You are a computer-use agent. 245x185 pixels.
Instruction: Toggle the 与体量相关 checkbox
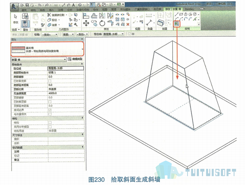pos(50,114)
